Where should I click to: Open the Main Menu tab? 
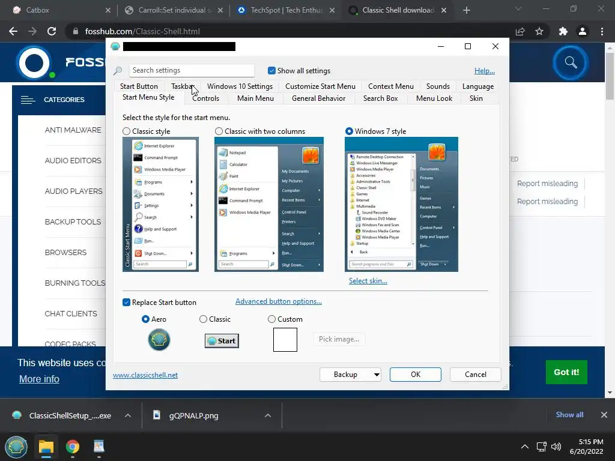(255, 98)
